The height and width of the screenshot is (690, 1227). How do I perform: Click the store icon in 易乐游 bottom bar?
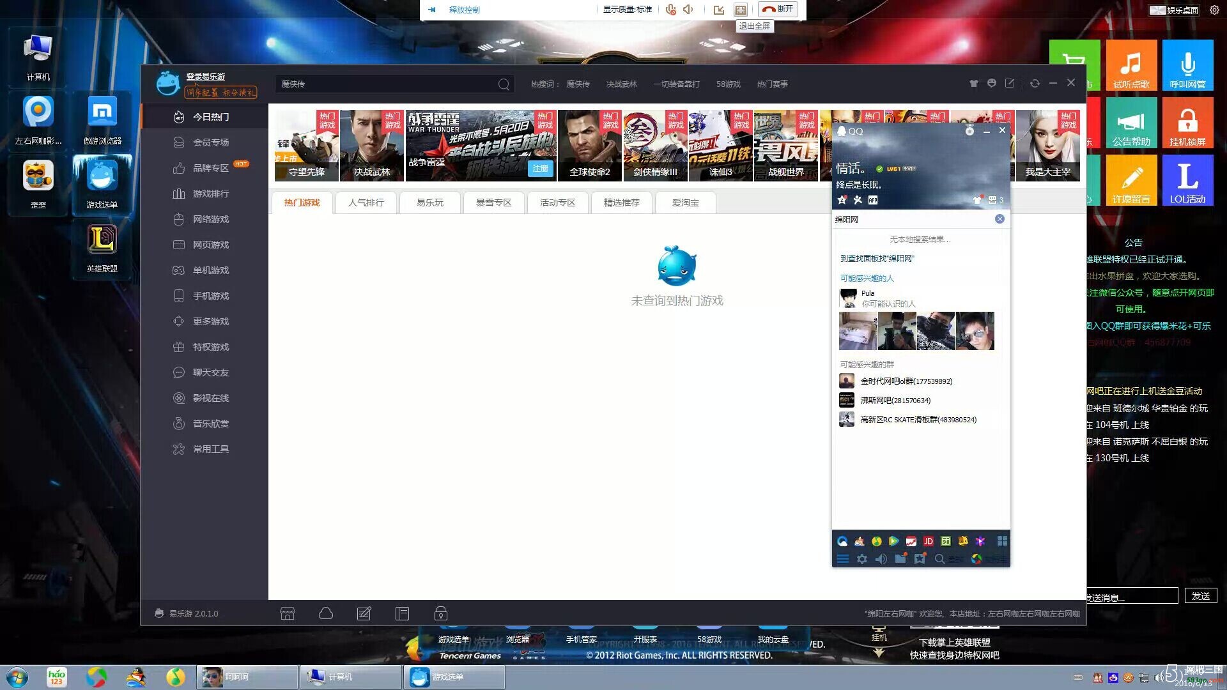(288, 614)
